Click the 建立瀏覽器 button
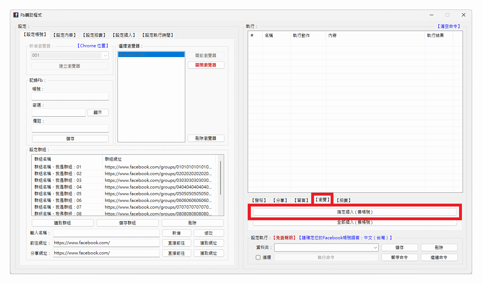 [70, 66]
